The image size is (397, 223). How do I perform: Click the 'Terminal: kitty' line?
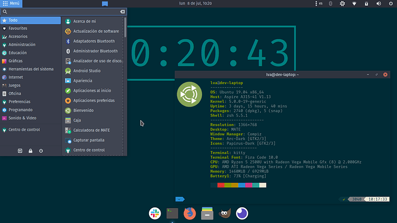click(228, 153)
